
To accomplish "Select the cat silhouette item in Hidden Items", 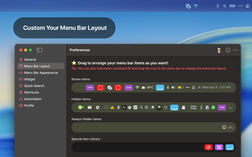I will tap(183, 107).
